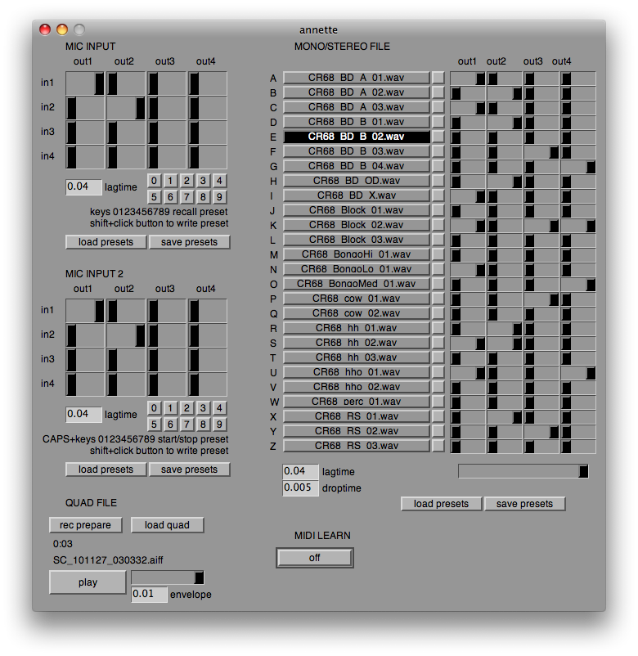Load presets for MIC INPUT 2
Viewport: 638px width, 656px height.
pyautogui.click(x=106, y=470)
